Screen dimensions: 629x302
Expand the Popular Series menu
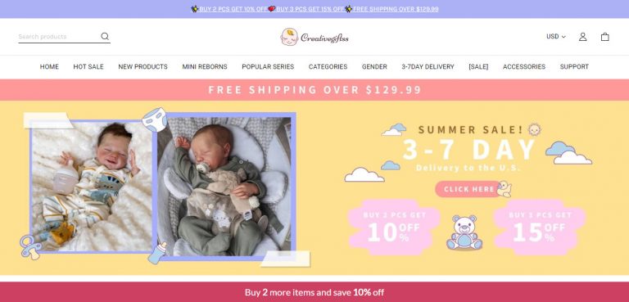(268, 66)
